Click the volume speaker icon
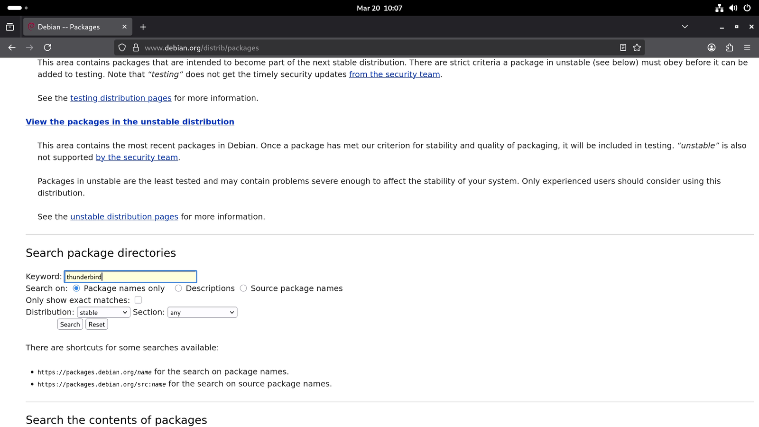The image size is (759, 427). 733,8
